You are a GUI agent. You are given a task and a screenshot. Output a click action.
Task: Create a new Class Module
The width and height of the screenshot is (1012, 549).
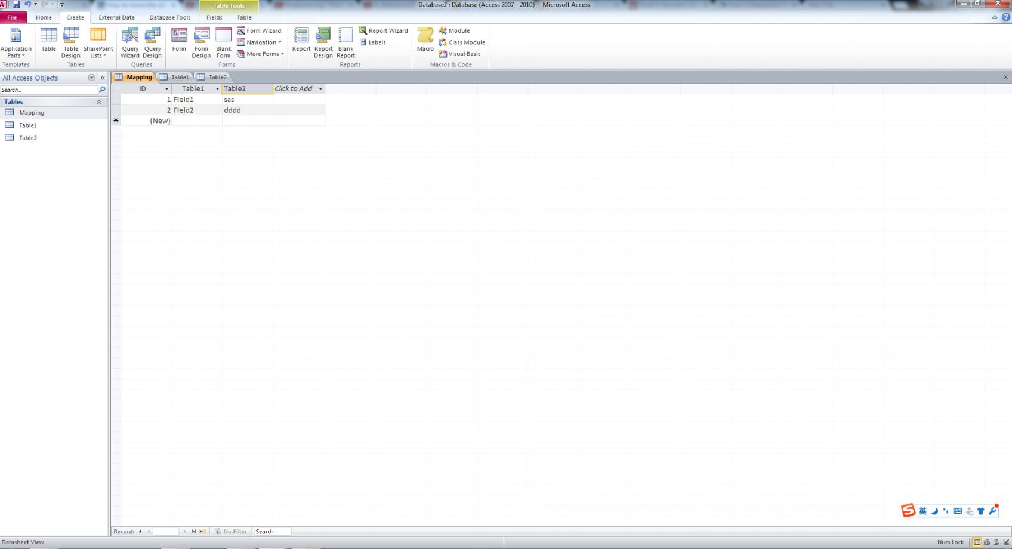click(x=462, y=42)
